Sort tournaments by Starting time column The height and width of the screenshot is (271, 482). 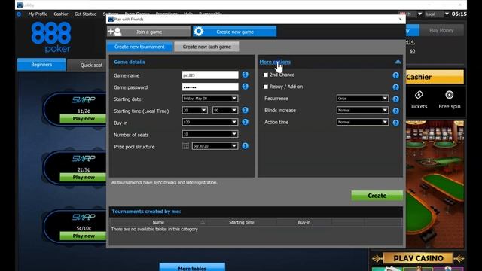(242, 222)
